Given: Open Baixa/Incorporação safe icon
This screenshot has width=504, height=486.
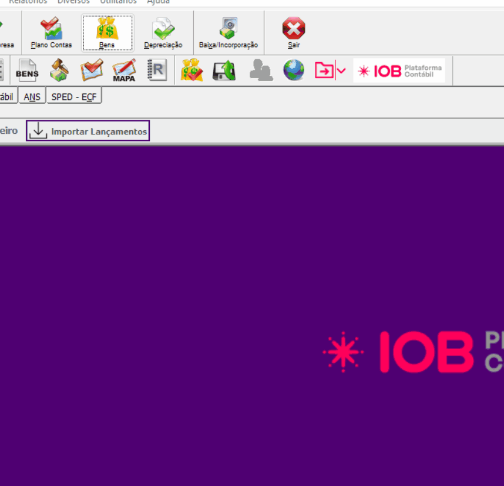Looking at the screenshot, I should click(228, 33).
